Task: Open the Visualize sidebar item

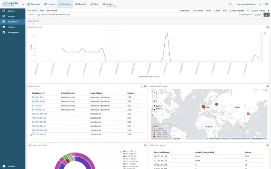Action: click(x=12, y=16)
